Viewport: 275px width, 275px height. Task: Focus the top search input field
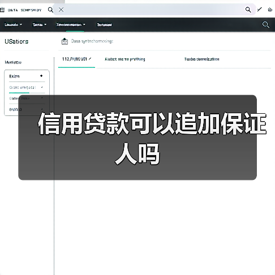[x=154, y=10]
